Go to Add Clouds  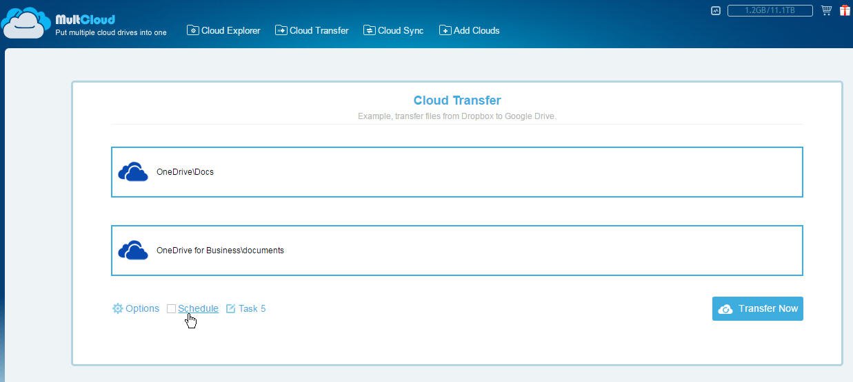click(469, 30)
